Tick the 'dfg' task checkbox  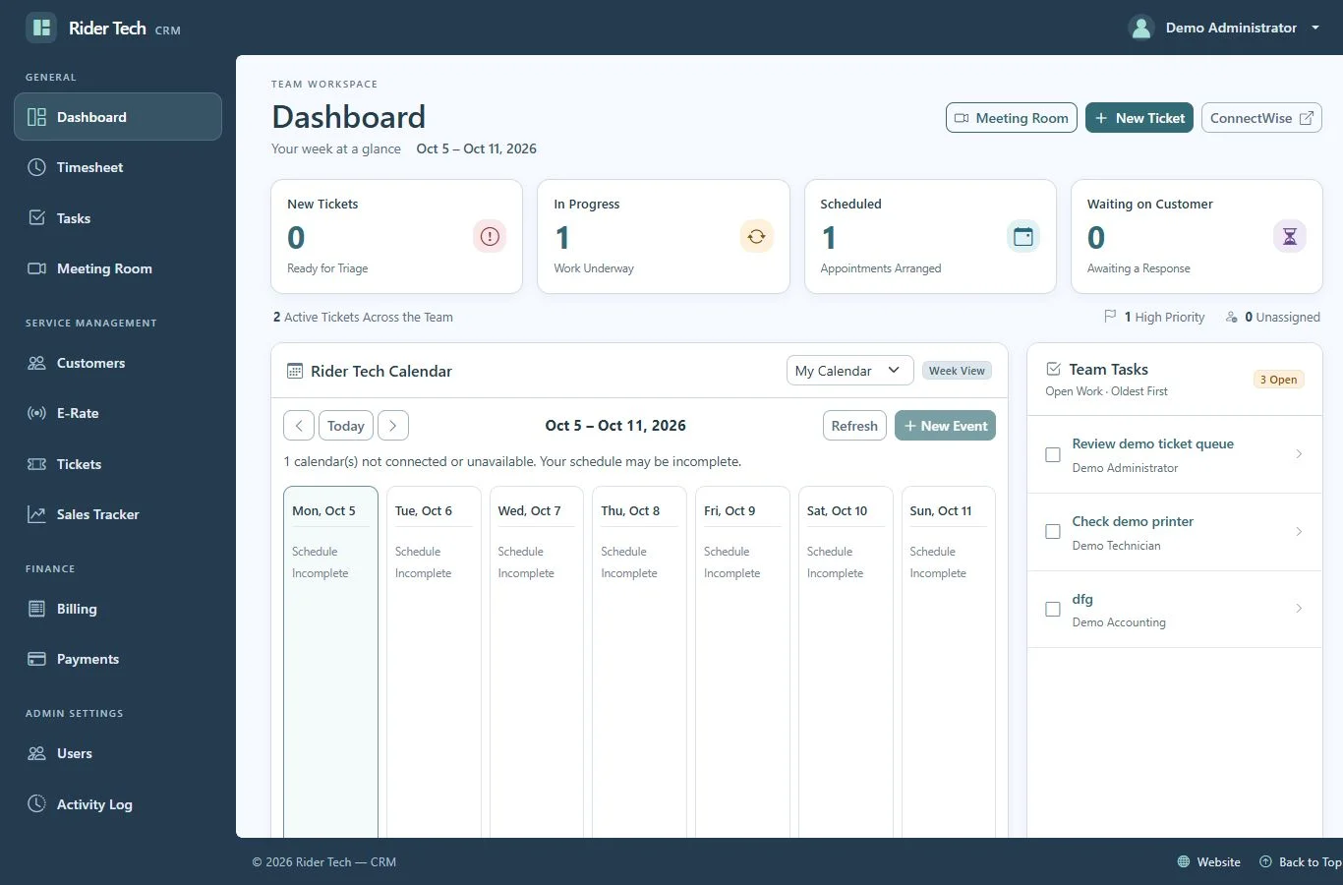coord(1053,610)
